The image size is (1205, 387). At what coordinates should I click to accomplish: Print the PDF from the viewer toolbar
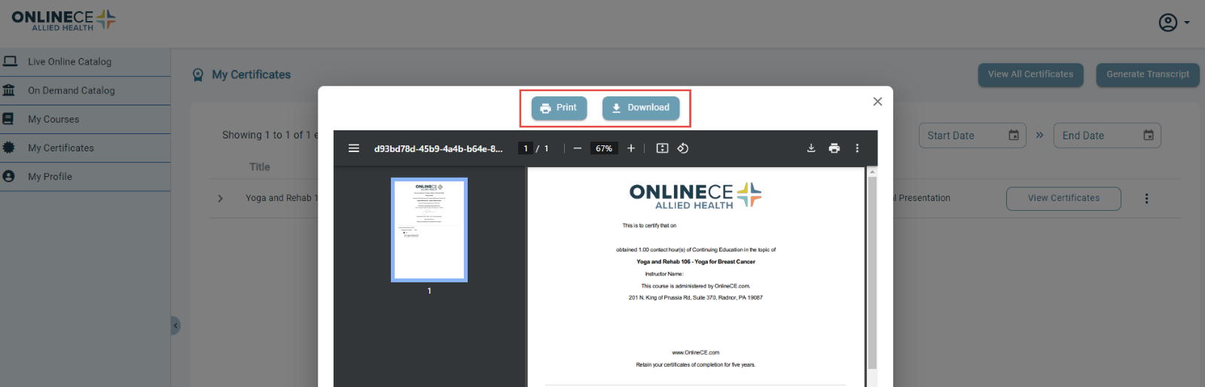[x=834, y=148]
